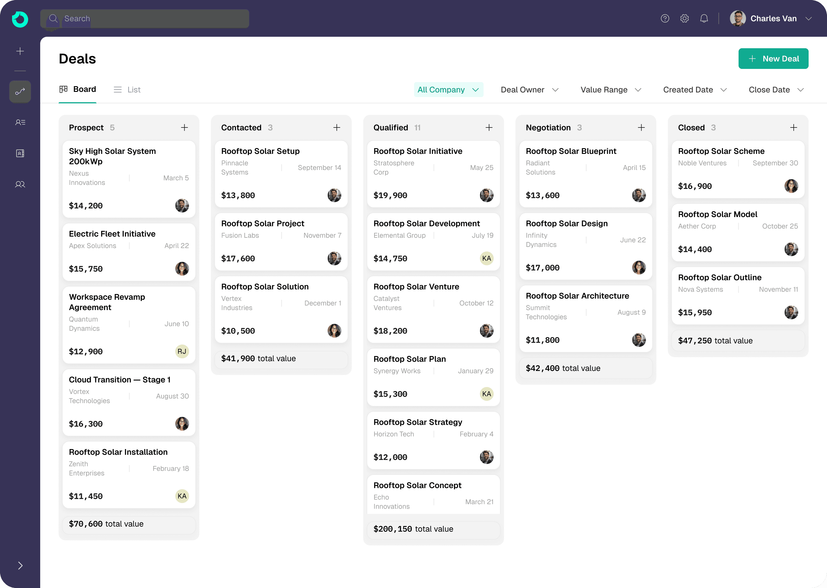Open Rooftop Solar Strategy deal card

click(x=433, y=440)
